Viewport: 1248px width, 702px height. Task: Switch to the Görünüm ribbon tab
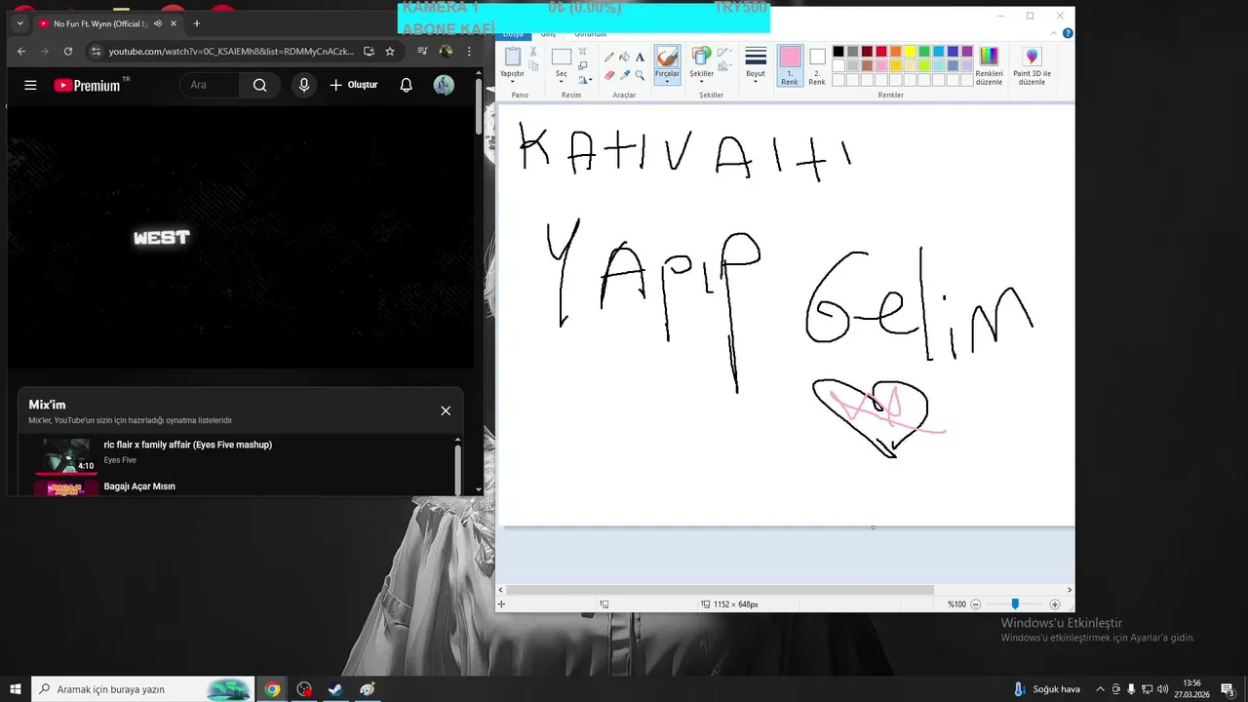coord(591,34)
